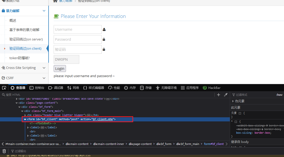Open the 概述 overview page

click(x=13, y=20)
